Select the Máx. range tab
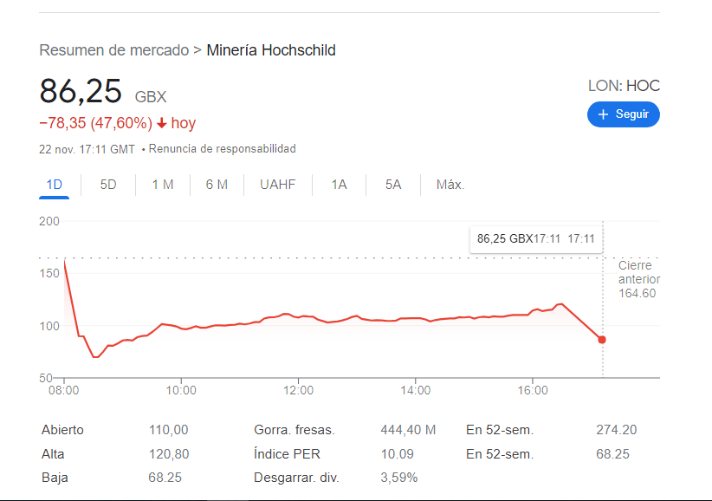 450,185
